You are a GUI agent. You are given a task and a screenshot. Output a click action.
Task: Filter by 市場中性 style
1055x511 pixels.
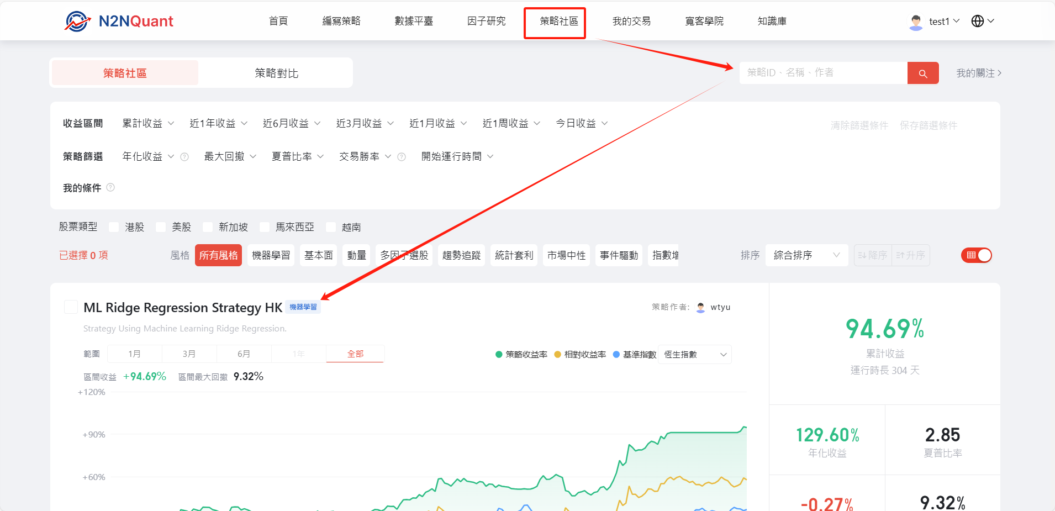566,255
